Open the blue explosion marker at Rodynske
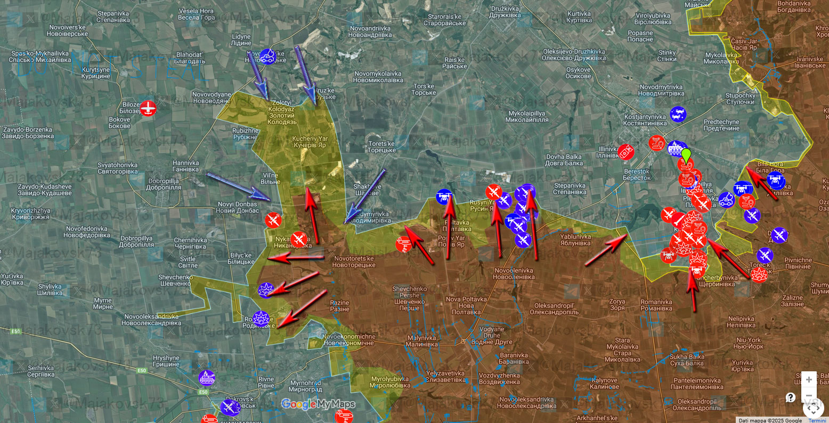Image resolution: width=829 pixels, height=423 pixels. tap(261, 319)
